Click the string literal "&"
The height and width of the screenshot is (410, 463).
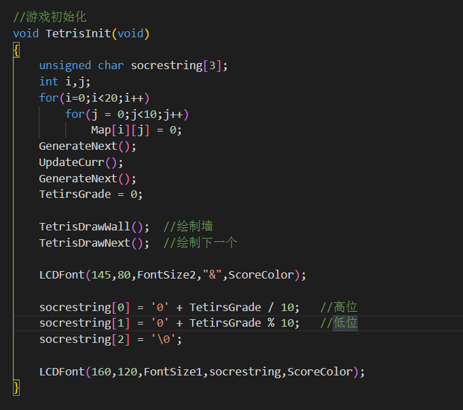[212, 275]
